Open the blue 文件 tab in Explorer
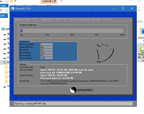The width and height of the screenshot is (144, 114). (x=4, y=16)
